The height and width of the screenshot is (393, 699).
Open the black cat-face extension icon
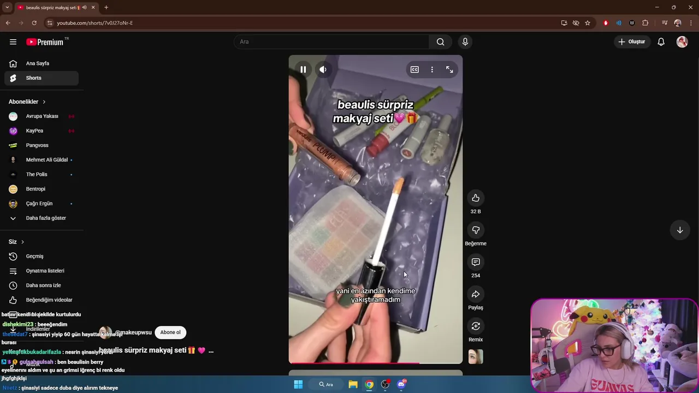coord(632,23)
